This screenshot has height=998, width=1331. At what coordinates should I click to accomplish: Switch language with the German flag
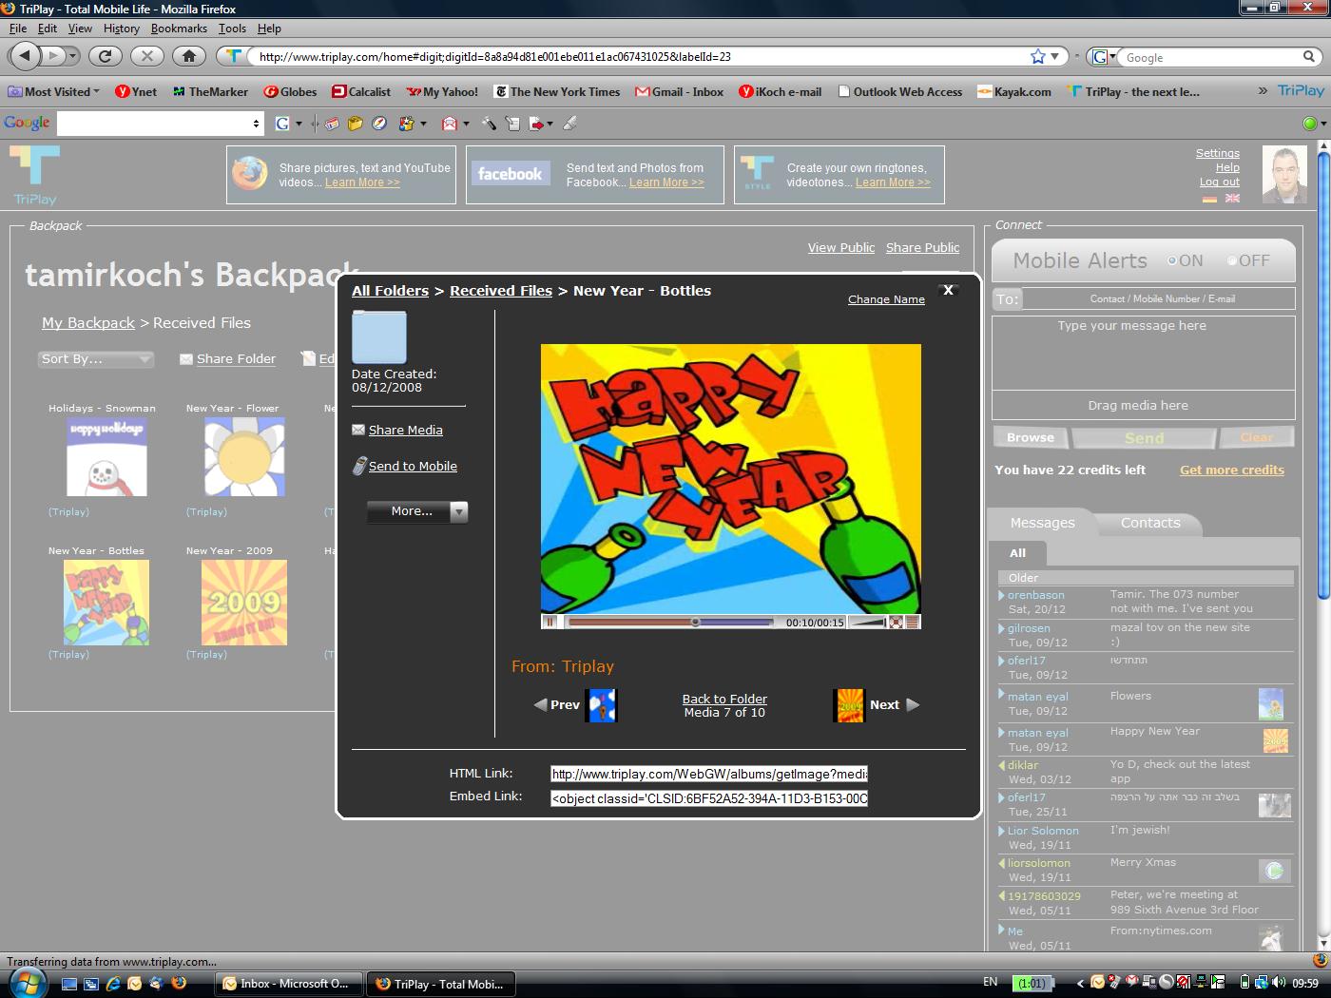[1209, 199]
